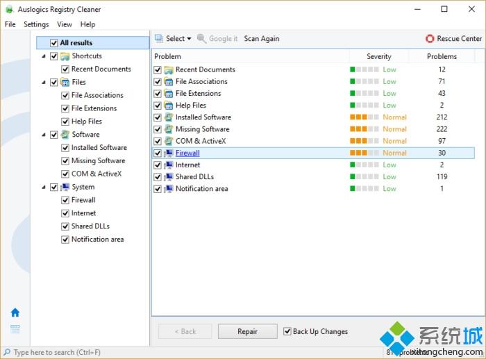
Task: Open the View menu
Action: [x=65, y=24]
